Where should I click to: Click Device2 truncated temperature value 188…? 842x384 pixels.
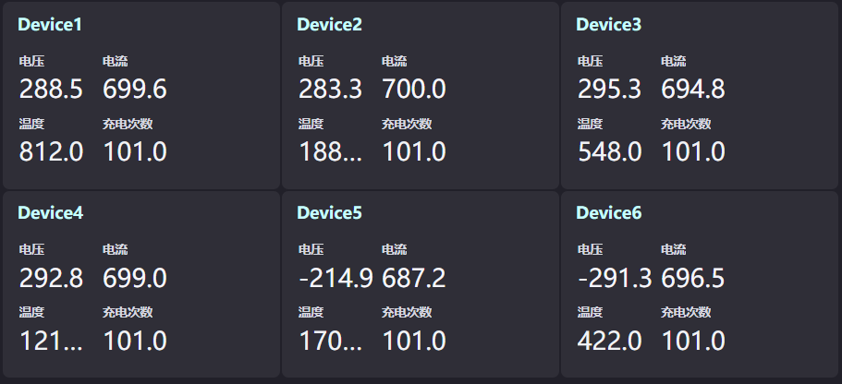pyautogui.click(x=330, y=152)
